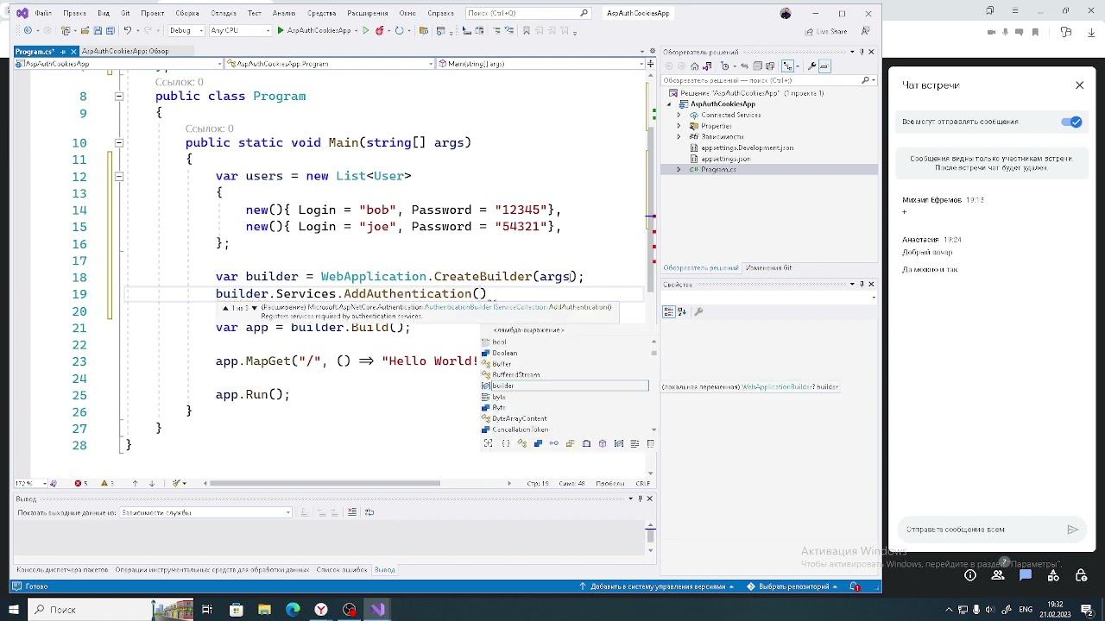Image resolution: width=1105 pixels, height=621 pixels.
Task: Click the Hot Reload flame icon
Action: (x=380, y=30)
